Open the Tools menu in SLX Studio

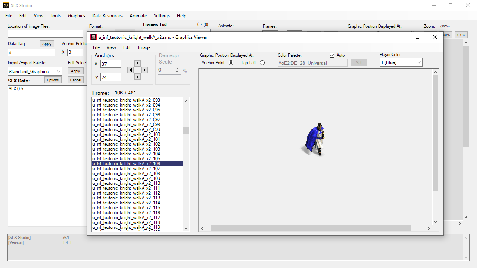[x=55, y=16]
